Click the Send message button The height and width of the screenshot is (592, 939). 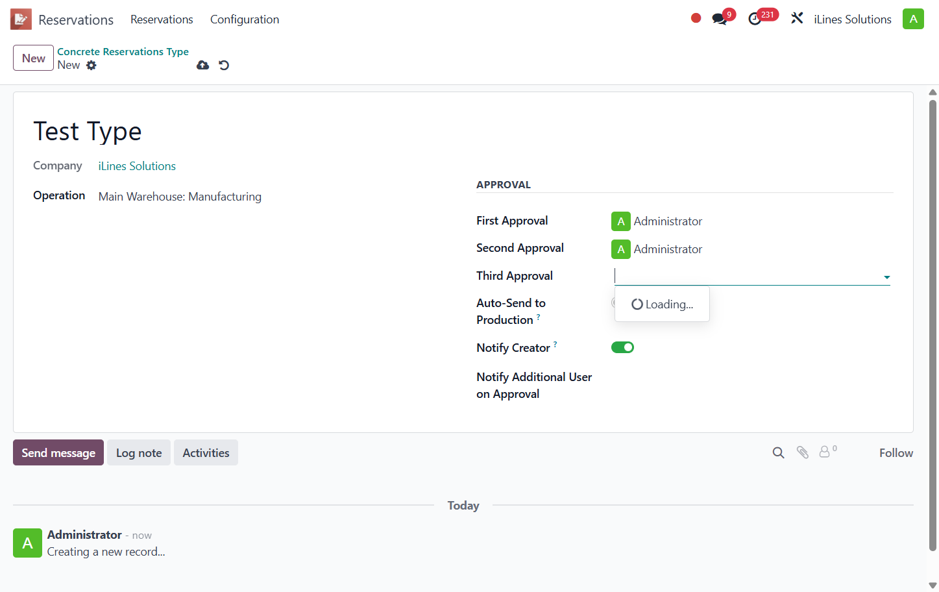pyautogui.click(x=58, y=452)
